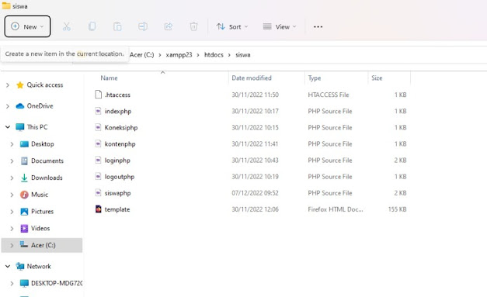487x297 pixels.
Task: Click the Copy icon in toolbar
Action: point(92,26)
